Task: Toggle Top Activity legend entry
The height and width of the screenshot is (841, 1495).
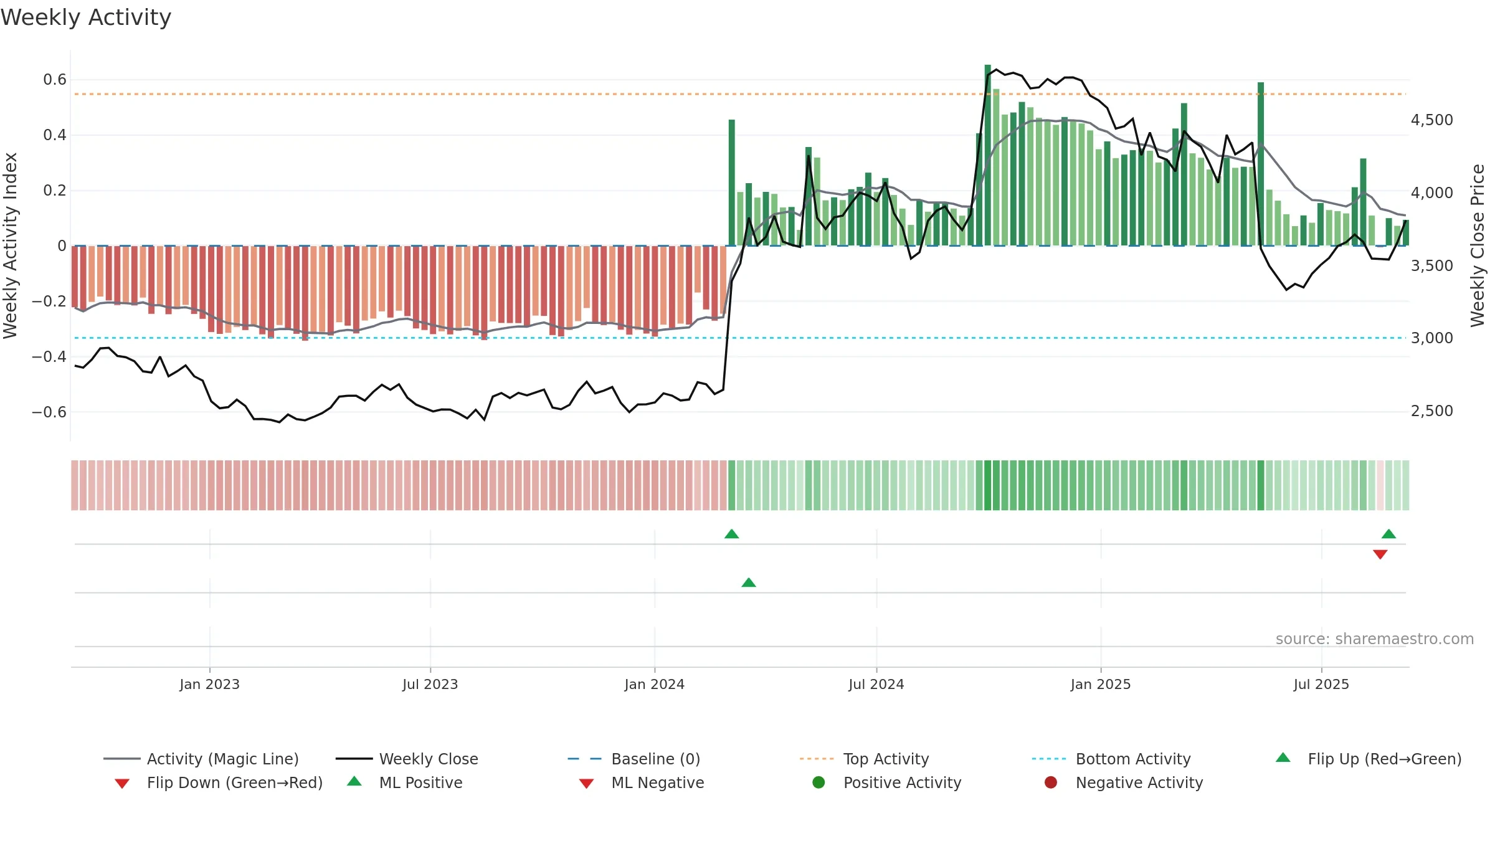Action: tap(864, 759)
